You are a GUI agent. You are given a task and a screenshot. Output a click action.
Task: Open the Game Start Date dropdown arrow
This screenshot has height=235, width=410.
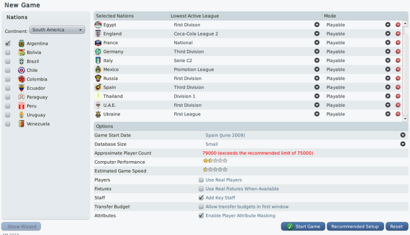click(403, 135)
